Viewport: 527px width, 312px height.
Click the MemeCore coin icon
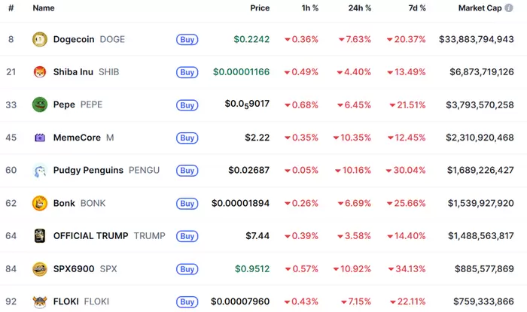click(39, 138)
